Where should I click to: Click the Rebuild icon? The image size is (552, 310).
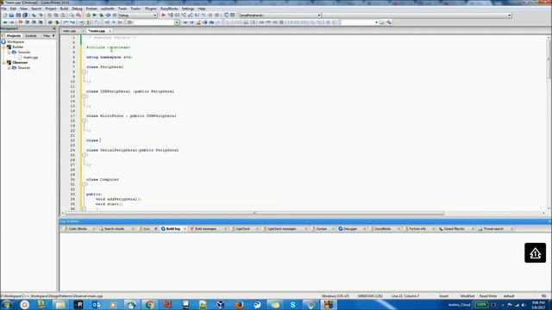click(108, 15)
